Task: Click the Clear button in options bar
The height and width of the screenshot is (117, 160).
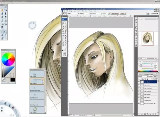Action: (x=122, y=13)
